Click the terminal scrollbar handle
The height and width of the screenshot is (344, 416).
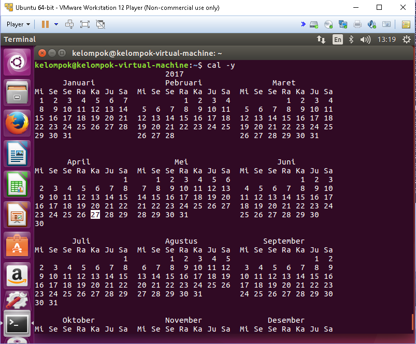(412, 323)
